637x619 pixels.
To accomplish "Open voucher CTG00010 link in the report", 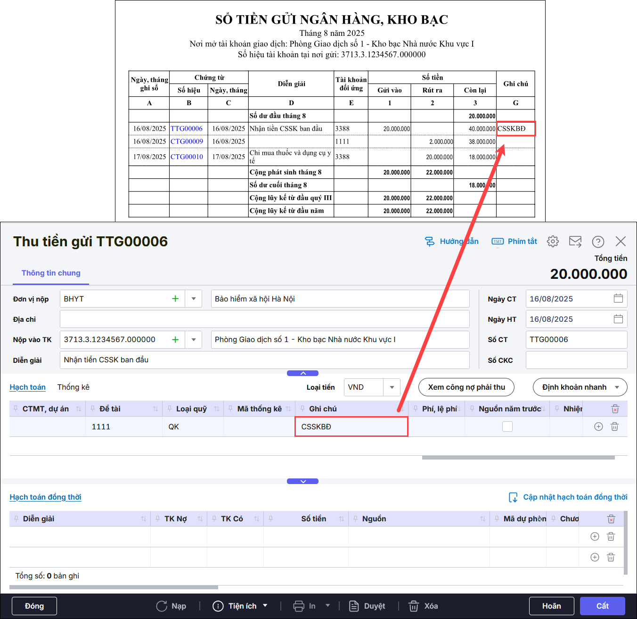I will [x=187, y=157].
